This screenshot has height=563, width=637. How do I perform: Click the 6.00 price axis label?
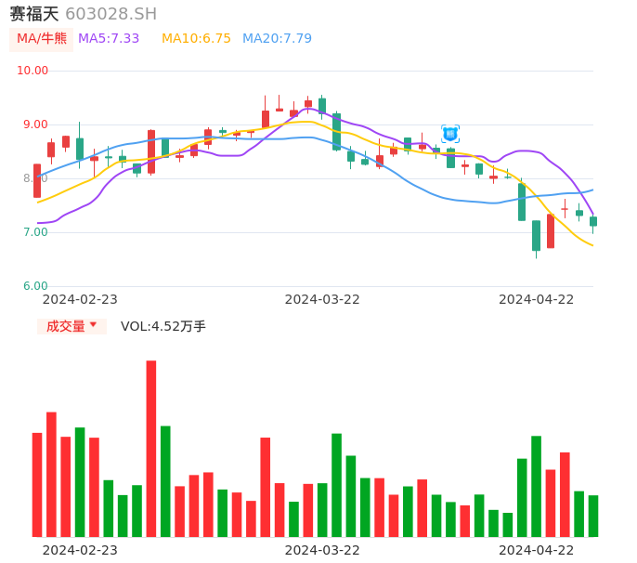tap(35, 286)
